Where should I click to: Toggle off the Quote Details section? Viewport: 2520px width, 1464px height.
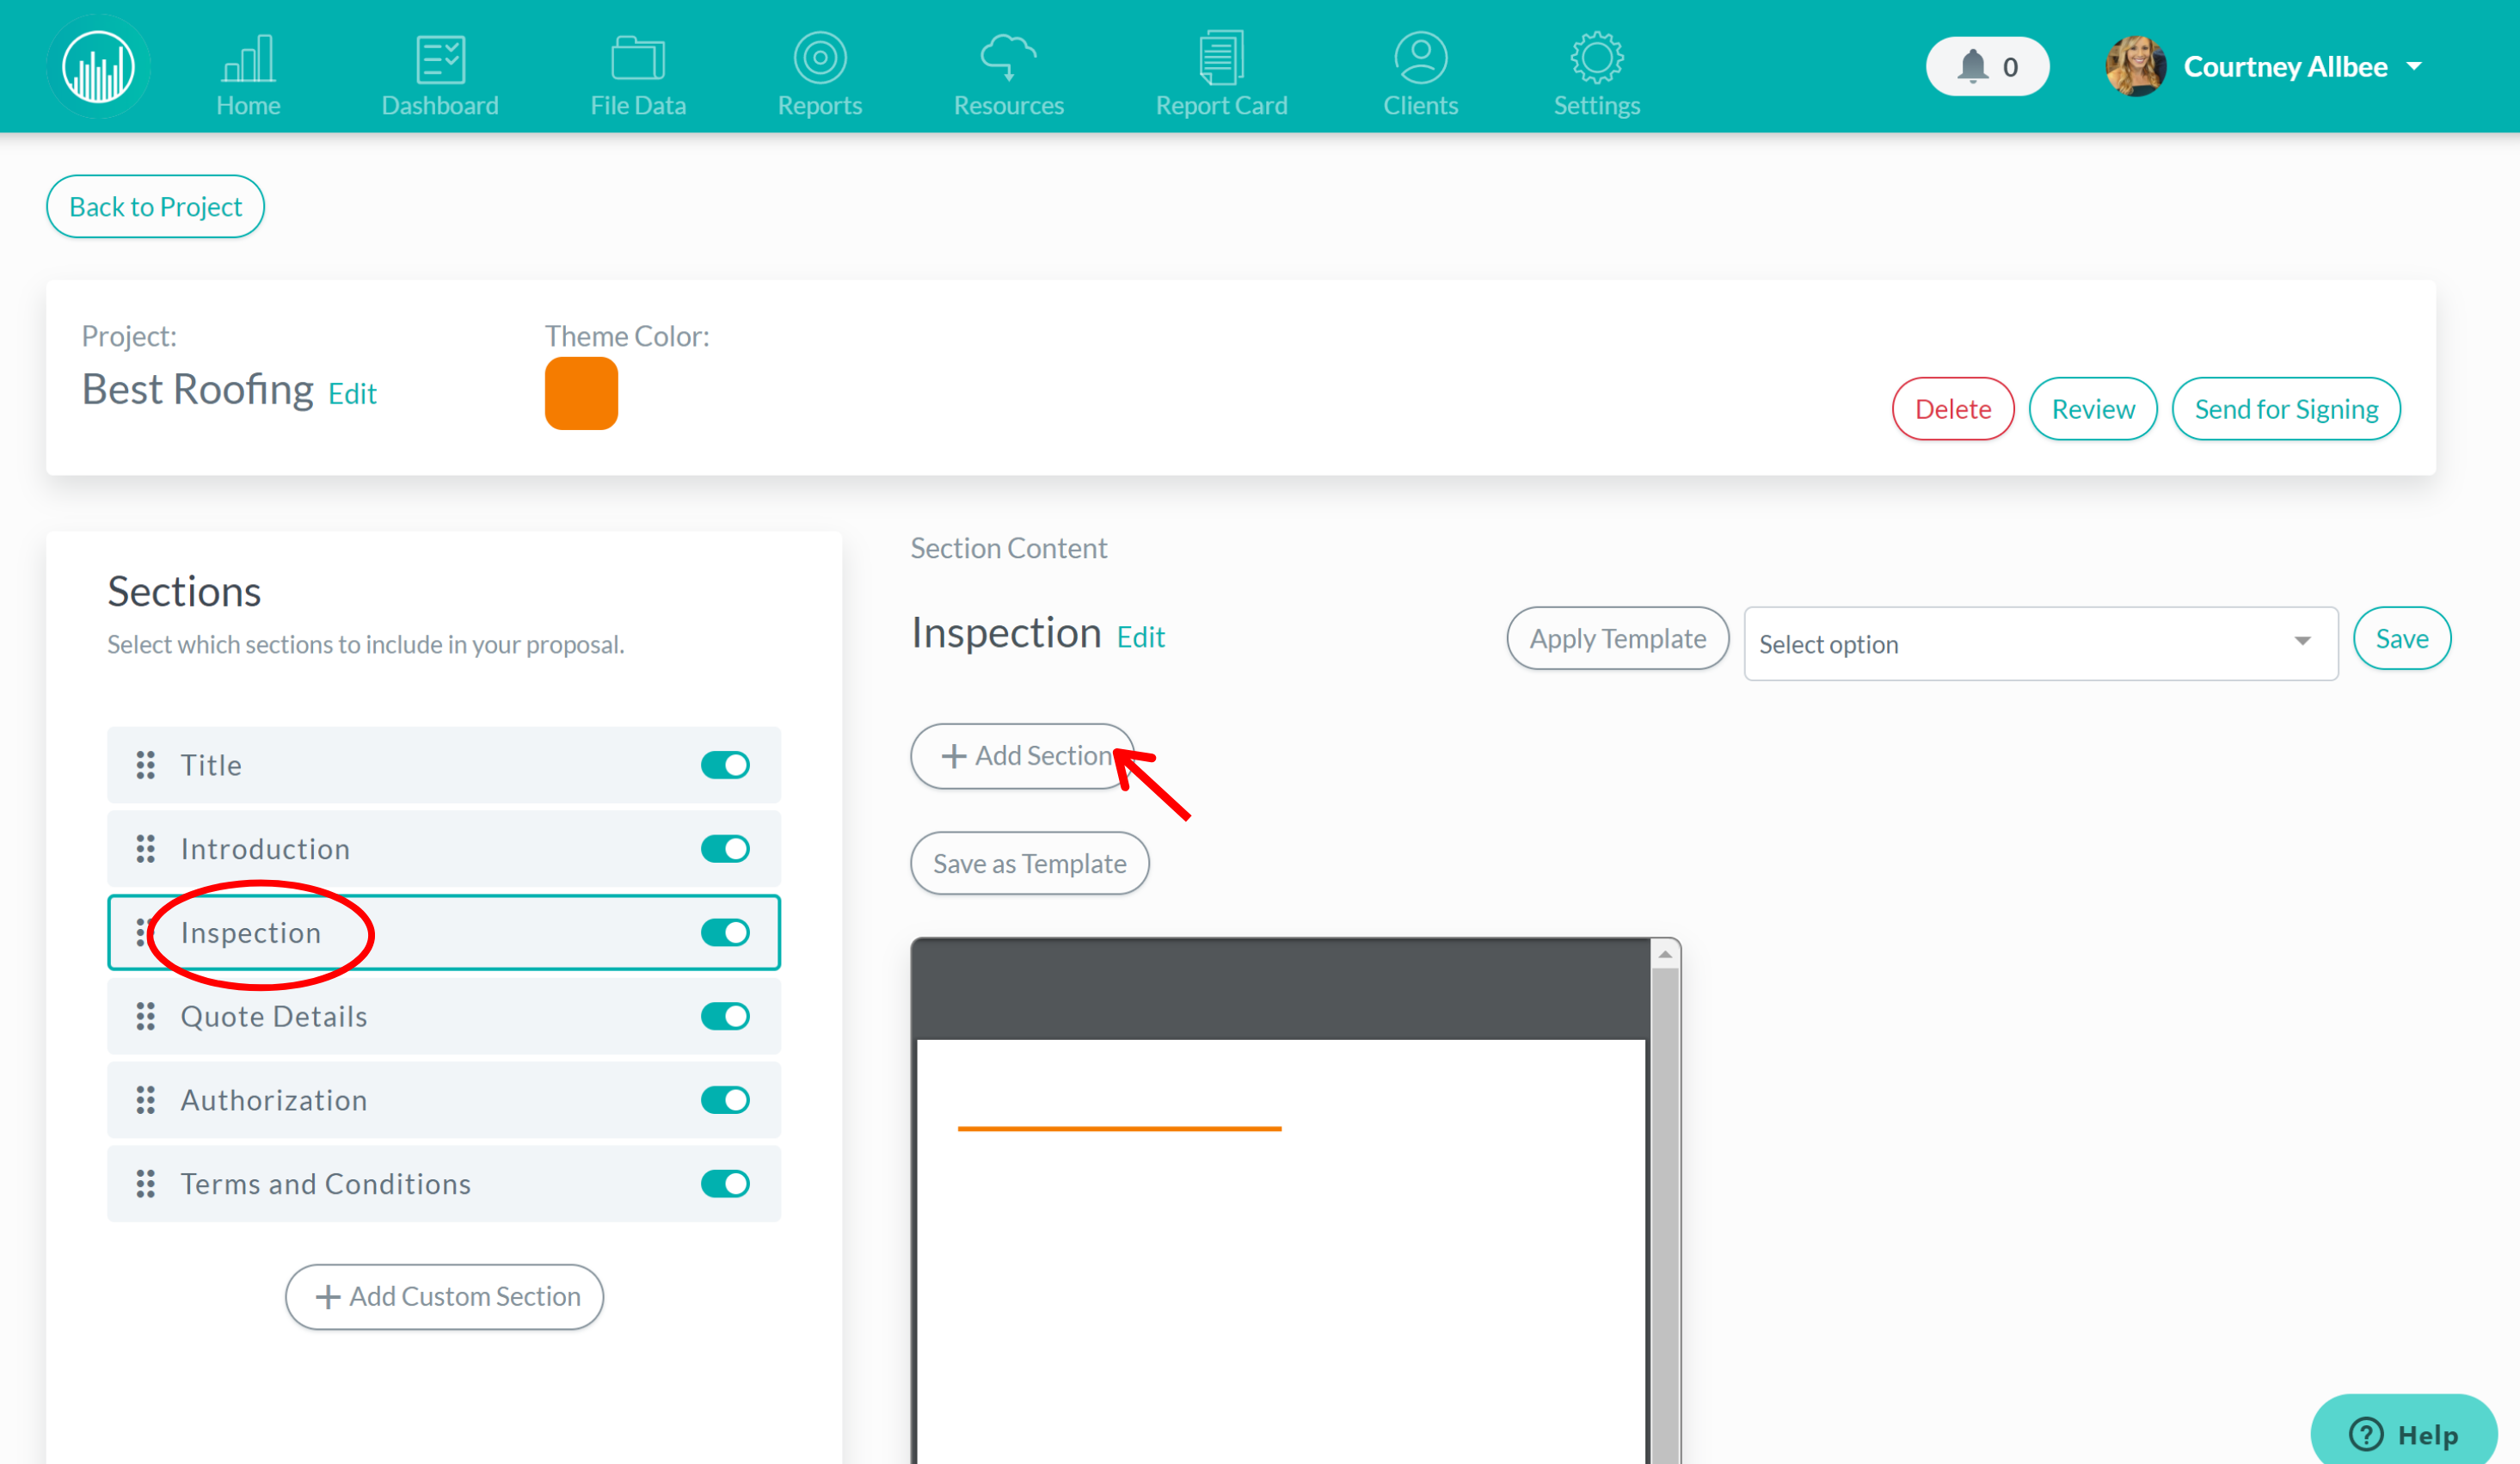coord(725,1016)
